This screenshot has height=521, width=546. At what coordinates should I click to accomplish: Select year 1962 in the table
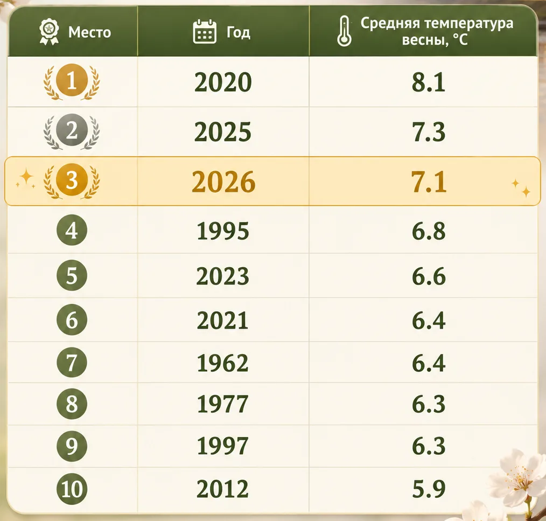coord(222,363)
